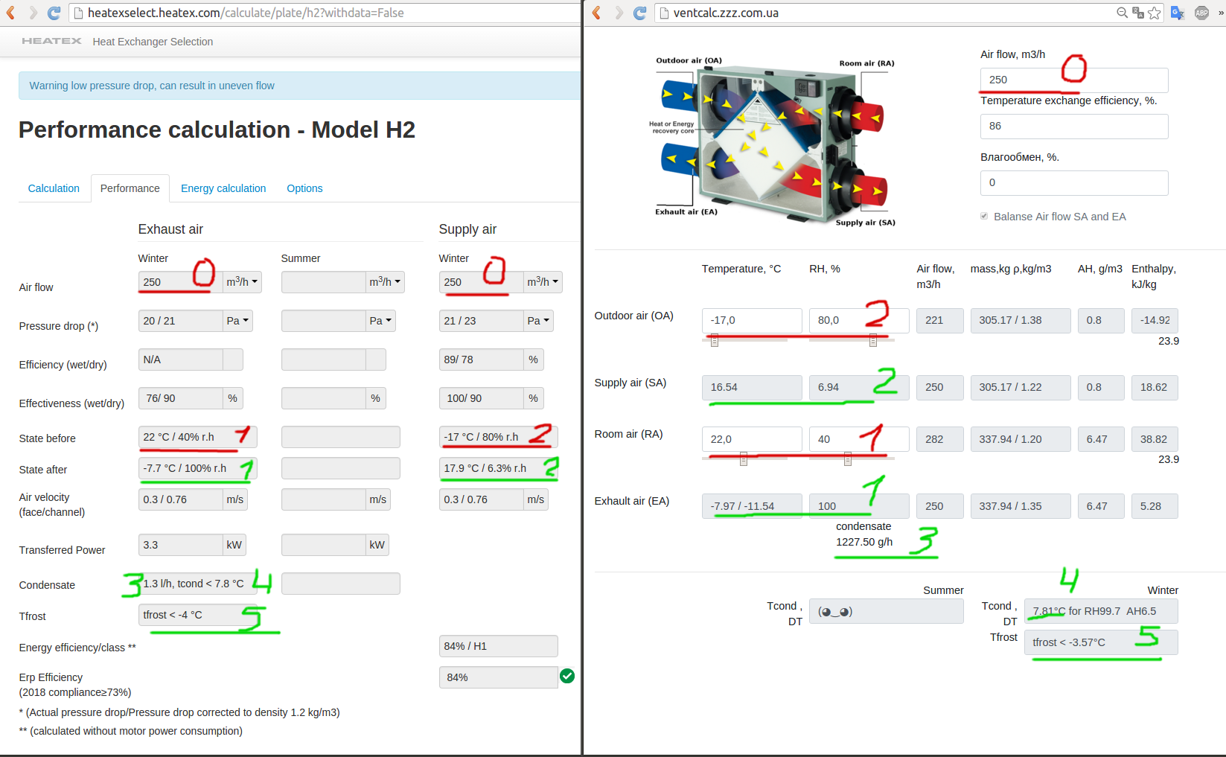Click the Temperature exchange efficiency input field
This screenshot has height=757, width=1226.
click(1074, 126)
